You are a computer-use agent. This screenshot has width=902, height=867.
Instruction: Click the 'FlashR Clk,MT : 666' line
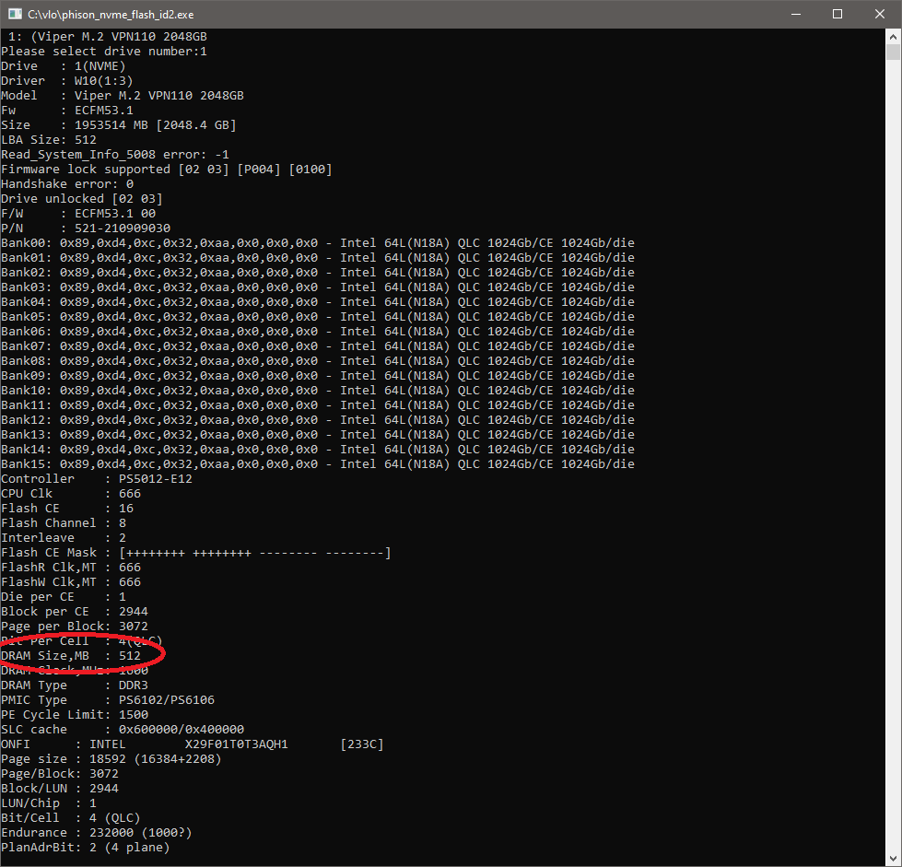[71, 568]
